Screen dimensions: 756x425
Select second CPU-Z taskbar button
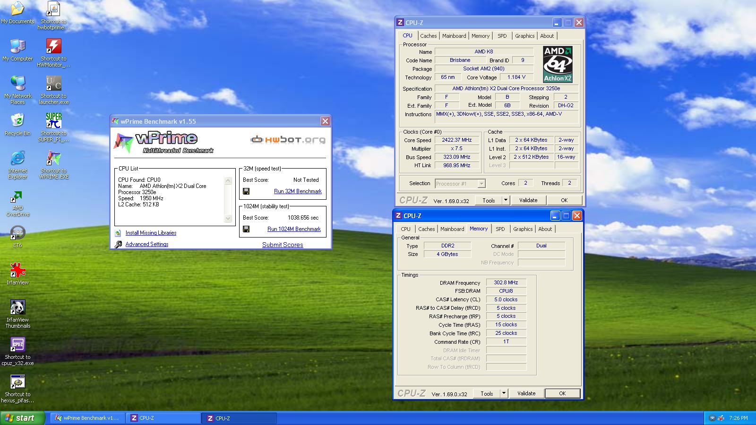click(x=240, y=418)
